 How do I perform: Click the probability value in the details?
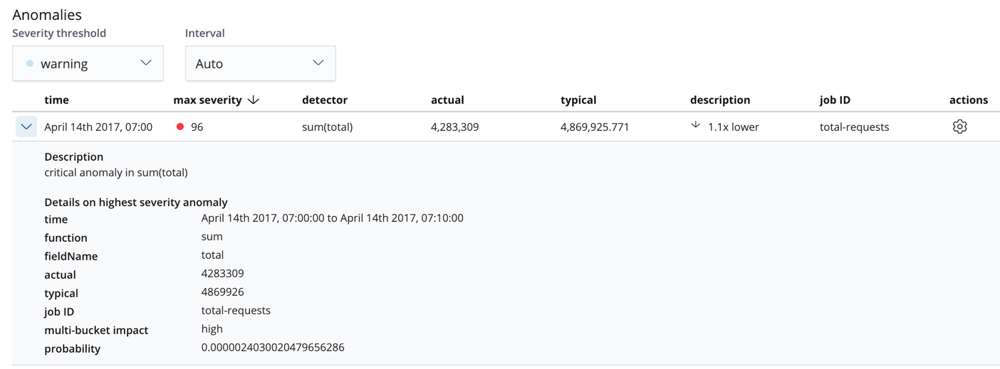click(273, 348)
